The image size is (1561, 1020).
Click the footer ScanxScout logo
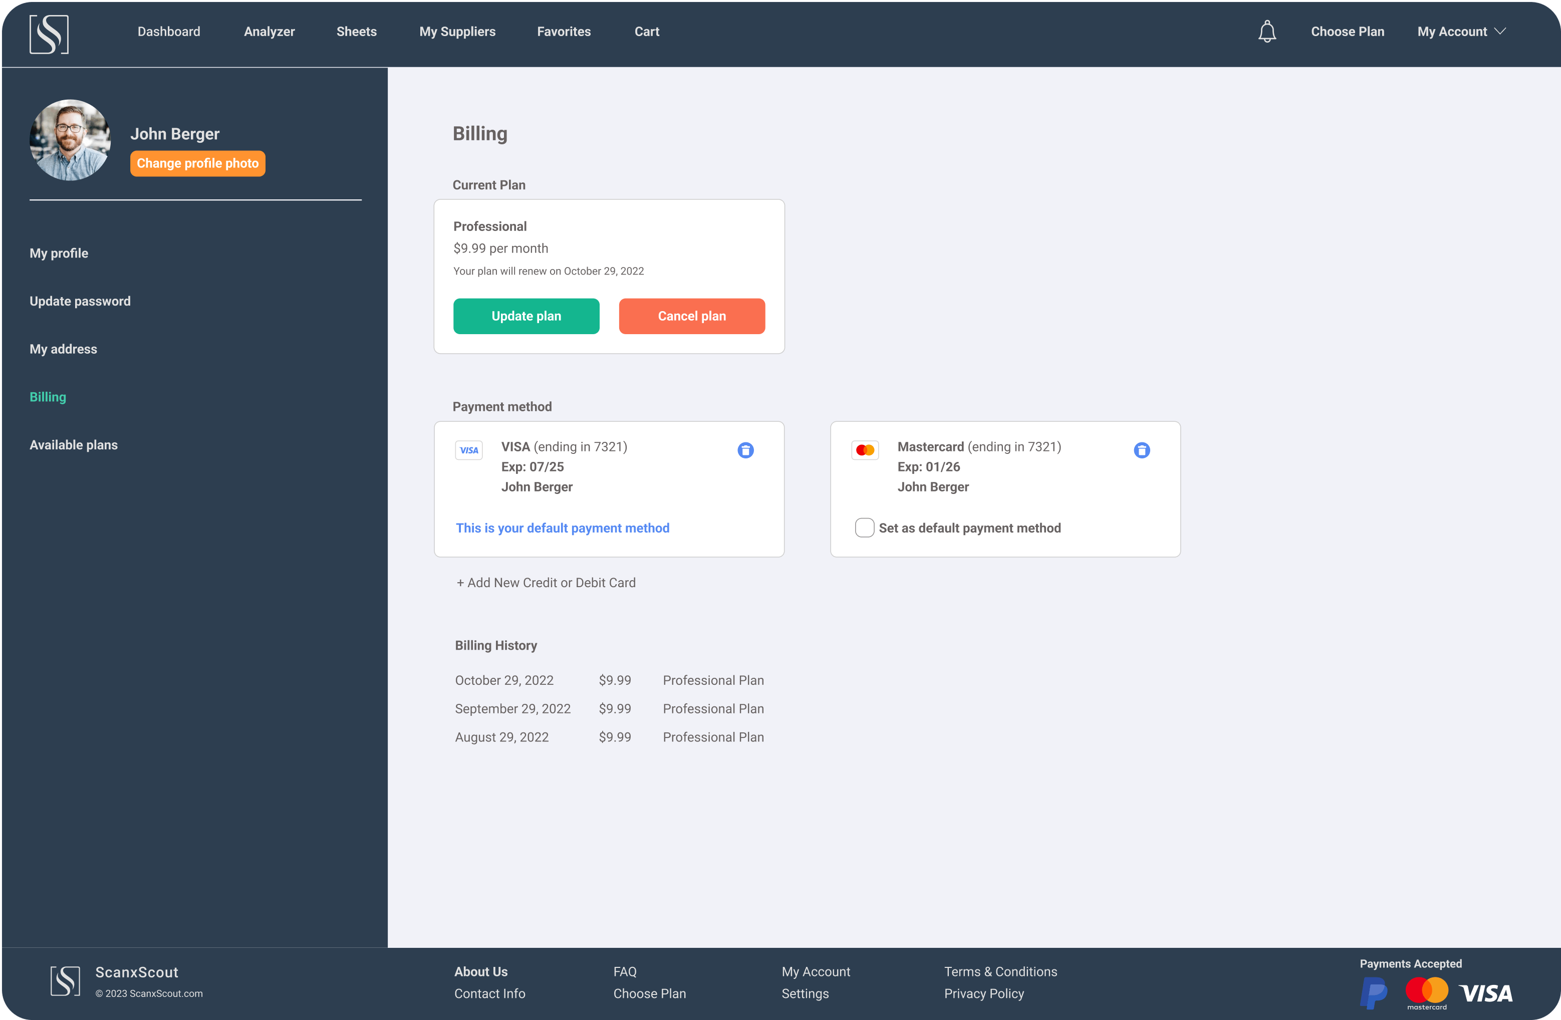66,981
